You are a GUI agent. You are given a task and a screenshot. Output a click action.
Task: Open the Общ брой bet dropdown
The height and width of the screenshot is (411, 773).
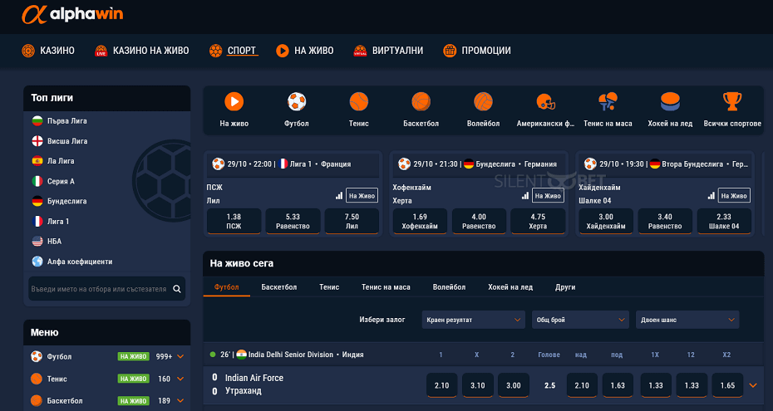tap(580, 320)
